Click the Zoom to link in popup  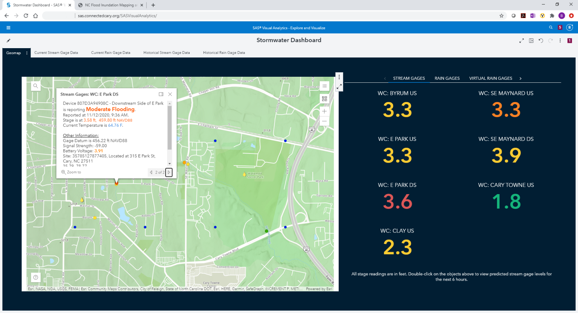[71, 172]
